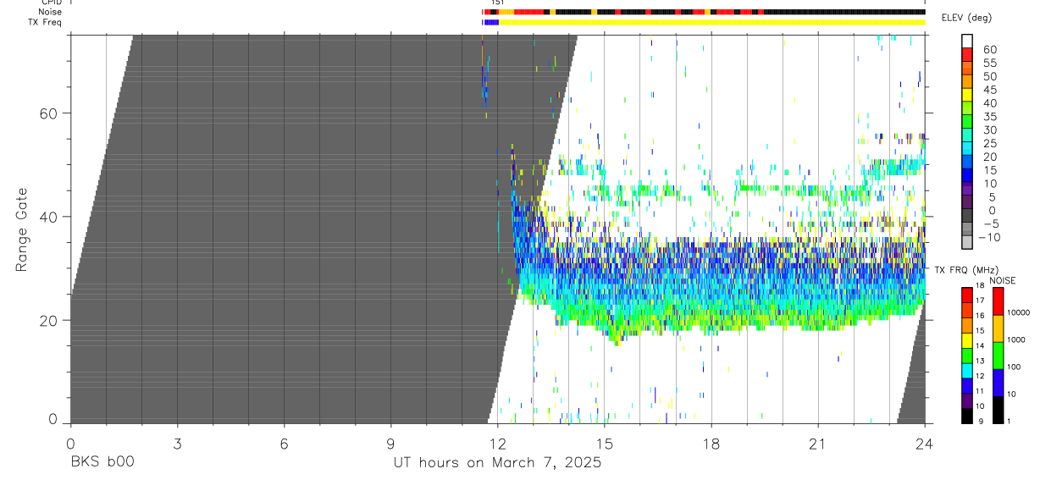Screen dimensions: 1040x480
Task: Click the black 9 MHz TX frequency swatch
Action: click(x=966, y=416)
